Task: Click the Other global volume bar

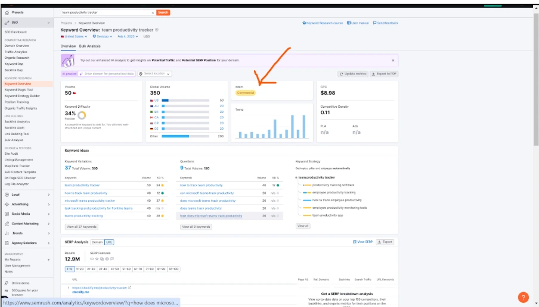Action: [185, 136]
